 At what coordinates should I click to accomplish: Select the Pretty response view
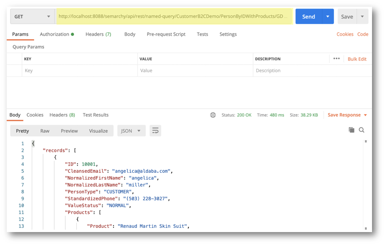22,130
